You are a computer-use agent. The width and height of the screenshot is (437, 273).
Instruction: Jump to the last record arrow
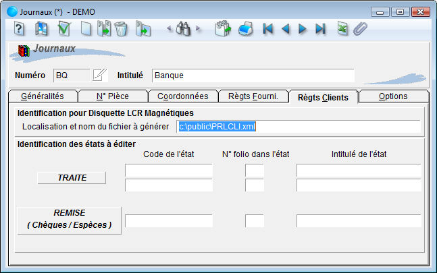(320, 28)
